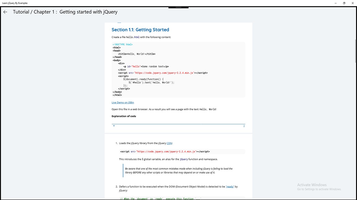The image size is (357, 200).
Task: Click the Be aware italic note text
Action: pyautogui.click(x=179, y=171)
